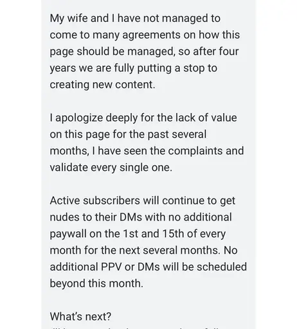
Task: Click the "paywall on the 1st and 15th" line
Action: coord(138,234)
